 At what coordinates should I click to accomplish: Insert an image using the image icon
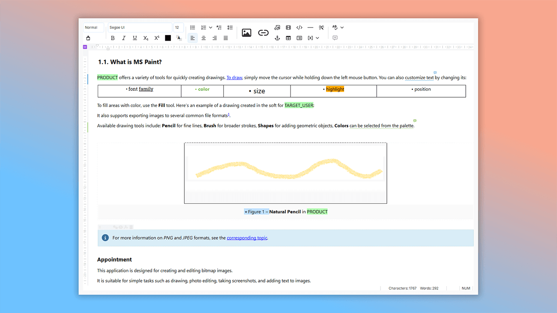[x=246, y=33]
